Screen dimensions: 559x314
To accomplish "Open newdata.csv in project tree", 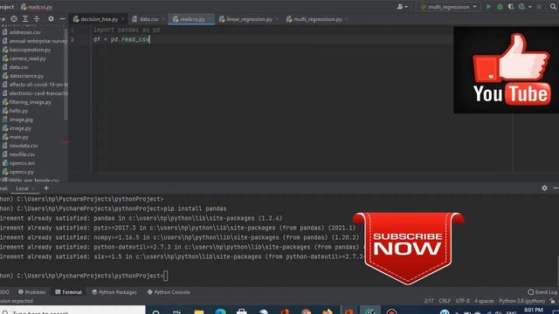I will pos(20,146).
